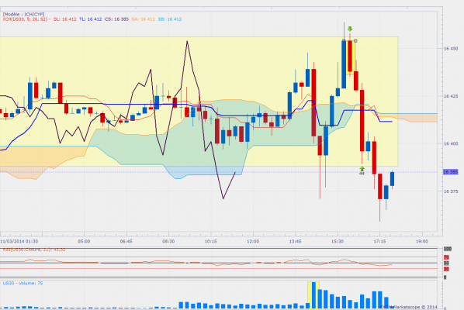The height and width of the screenshot is (310, 464).
Task: Click the 12:00 time axis label
Action: point(253,241)
